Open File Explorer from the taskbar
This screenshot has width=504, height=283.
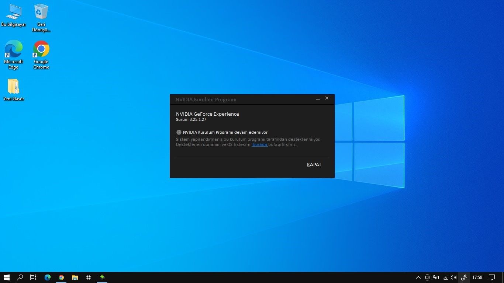click(x=75, y=277)
